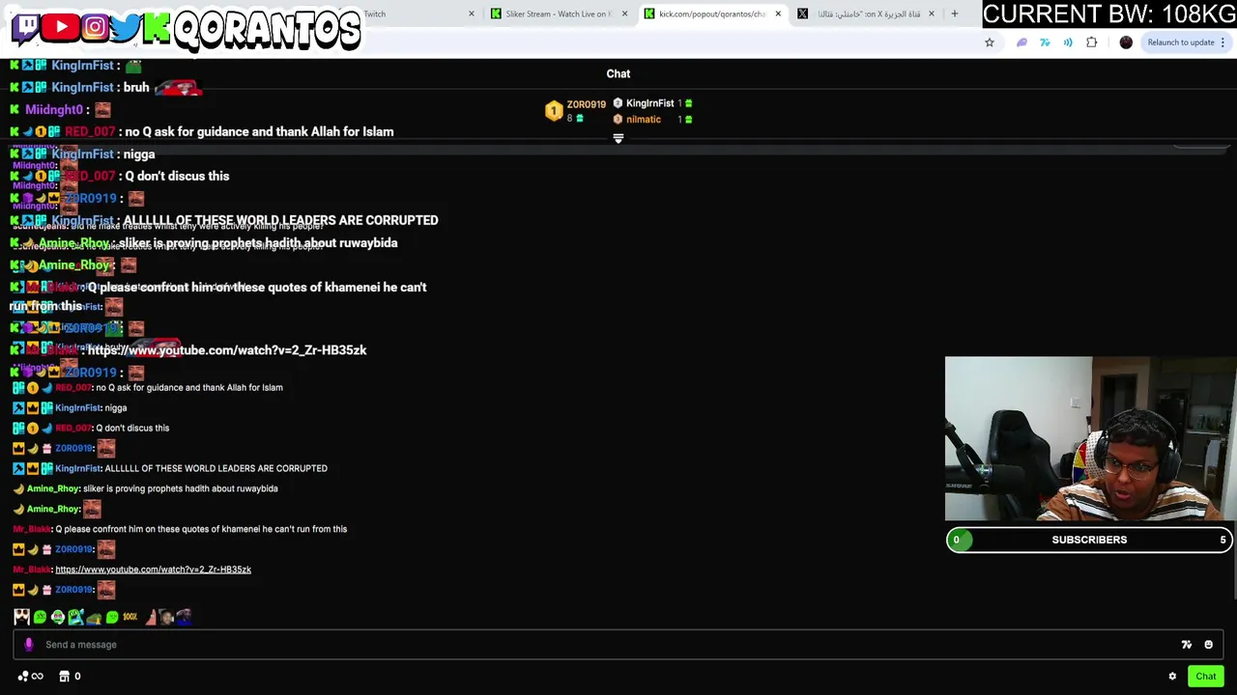Open a new browser tab with plus
The width and height of the screenshot is (1237, 695).
pyautogui.click(x=955, y=14)
